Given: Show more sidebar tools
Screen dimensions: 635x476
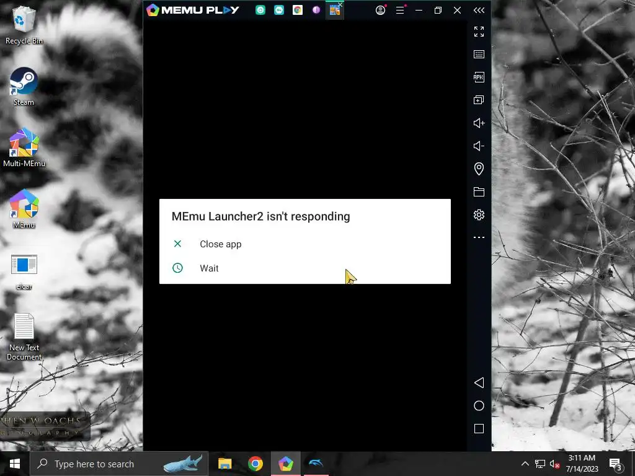Looking at the screenshot, I should pyautogui.click(x=479, y=237).
